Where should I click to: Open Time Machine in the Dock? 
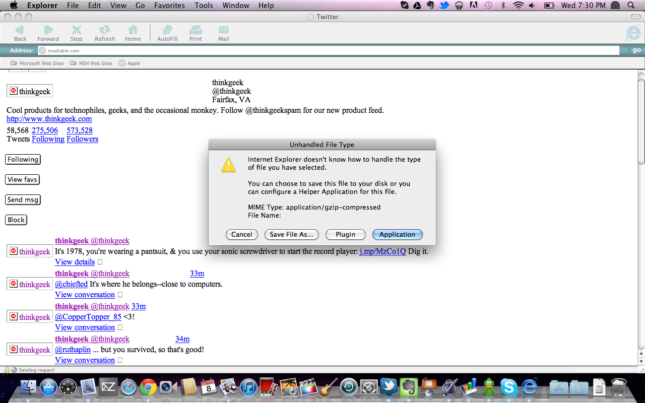tap(349, 387)
